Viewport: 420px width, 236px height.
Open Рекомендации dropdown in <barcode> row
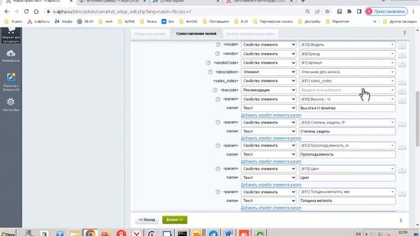pyautogui.click(x=268, y=90)
